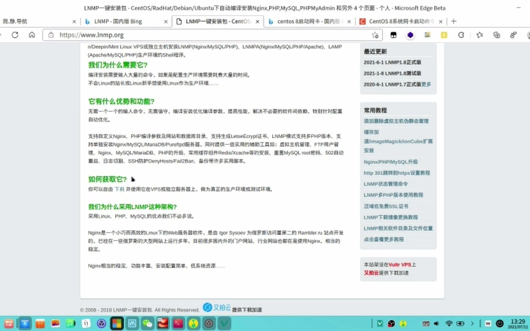Open 2020-6-1 LNMP1.7正式版 update link

392,84
